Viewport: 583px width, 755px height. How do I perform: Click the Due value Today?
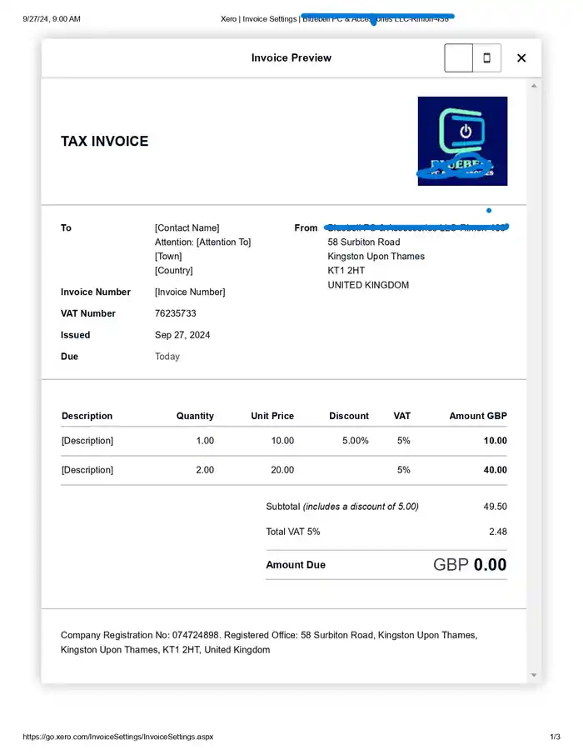(x=167, y=357)
